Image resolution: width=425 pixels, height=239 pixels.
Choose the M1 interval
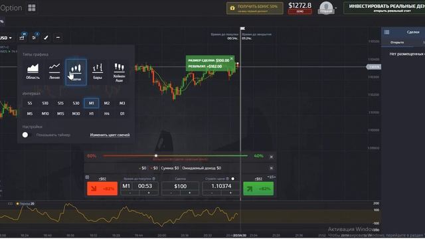pos(92,104)
